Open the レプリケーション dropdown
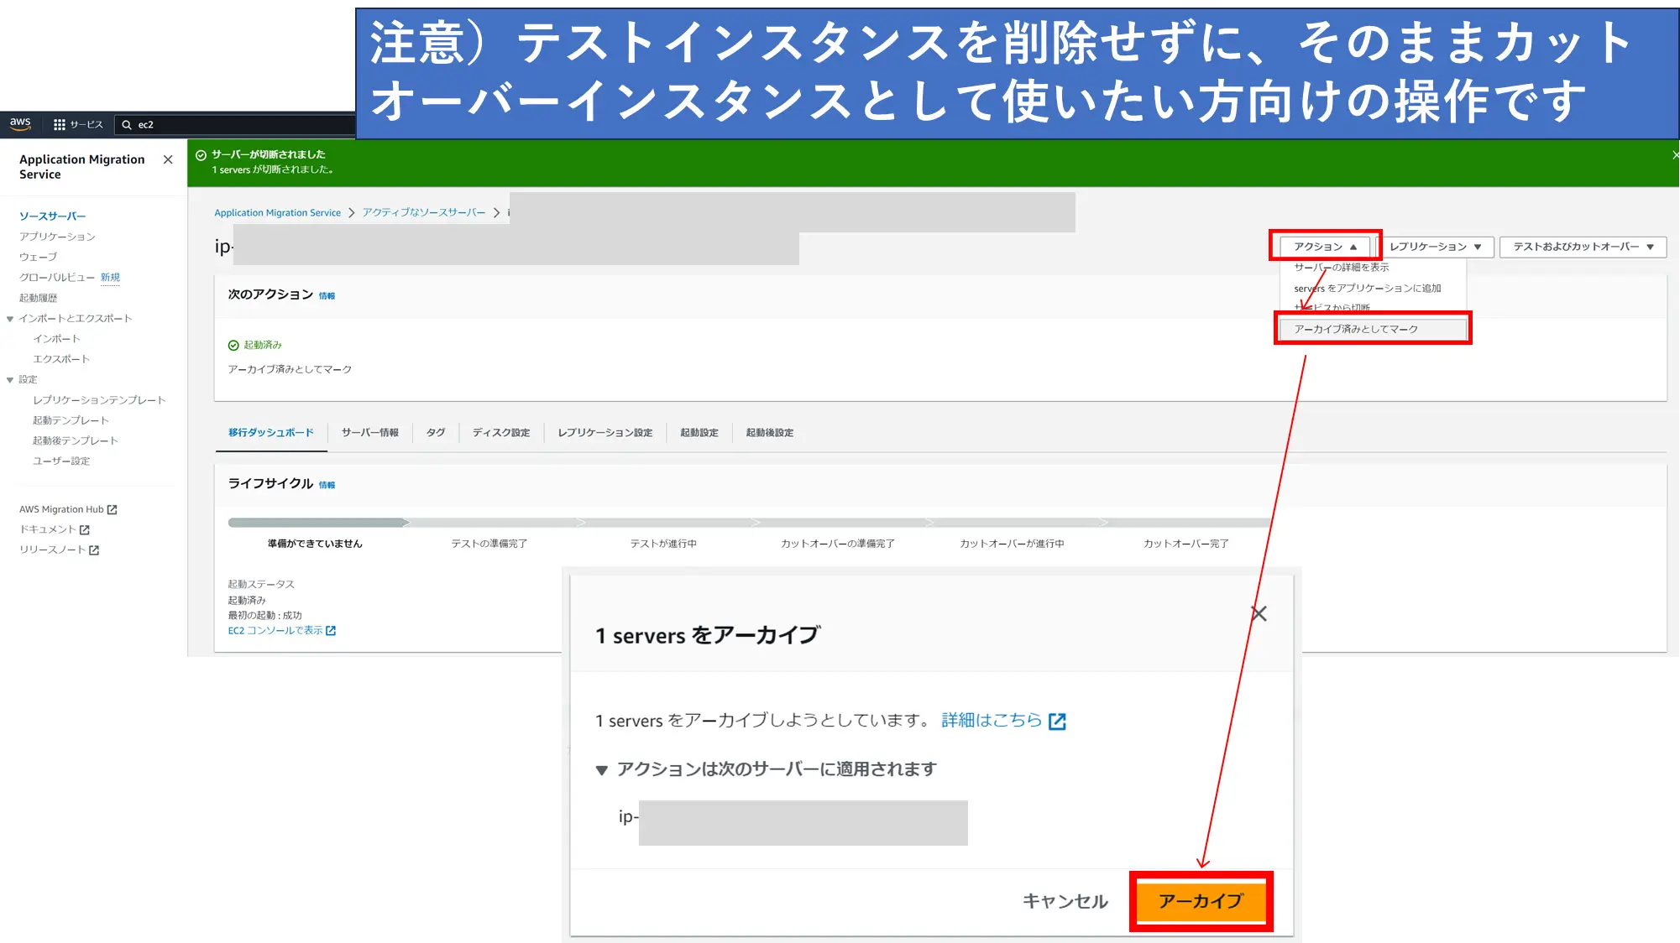This screenshot has height=943, width=1680. [1435, 247]
